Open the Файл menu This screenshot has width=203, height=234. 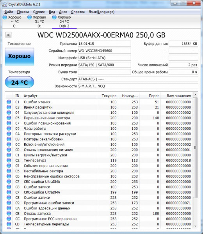pyautogui.click(x=9, y=12)
